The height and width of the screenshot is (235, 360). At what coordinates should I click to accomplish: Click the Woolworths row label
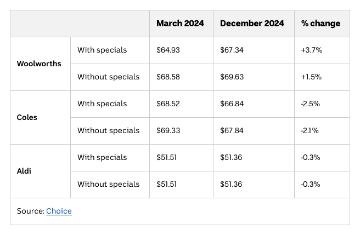point(39,64)
